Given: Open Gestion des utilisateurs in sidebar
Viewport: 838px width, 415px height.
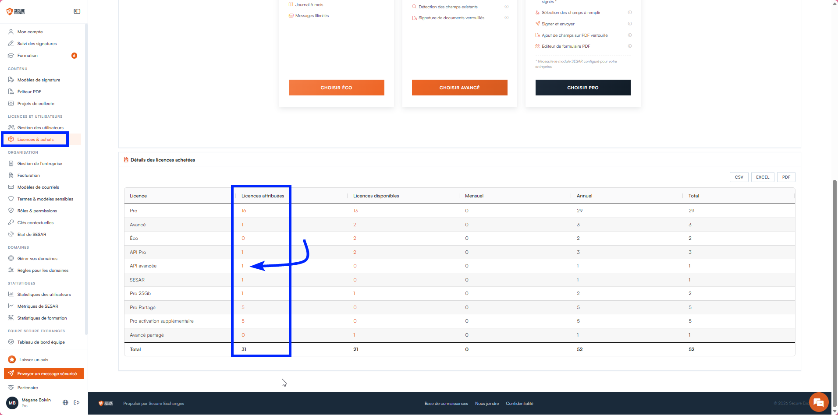Looking at the screenshot, I should 40,128.
